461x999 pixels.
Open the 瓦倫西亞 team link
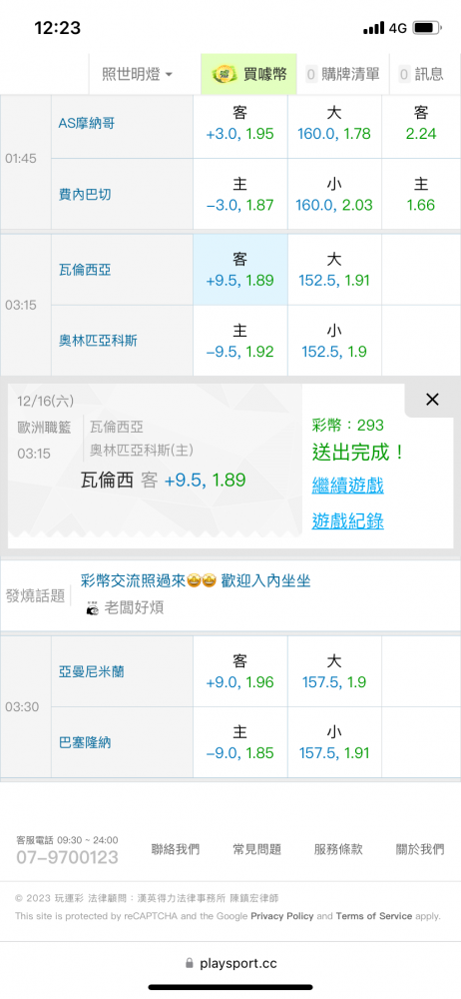coord(85,270)
